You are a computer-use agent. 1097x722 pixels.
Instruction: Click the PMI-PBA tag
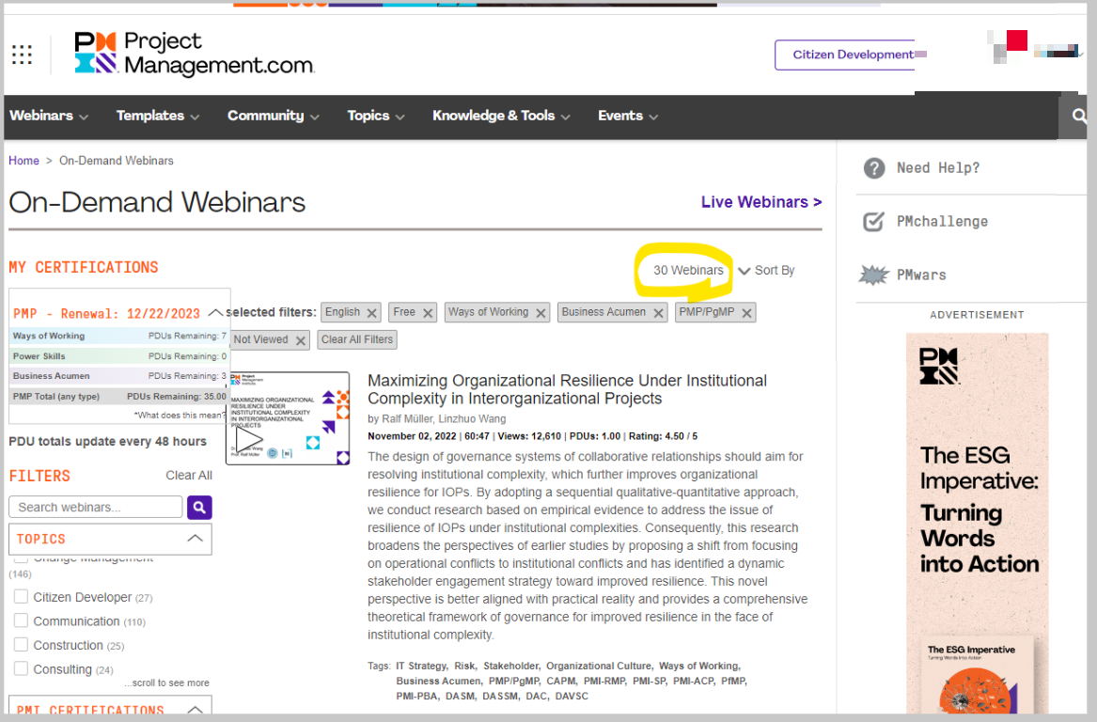[x=417, y=696]
